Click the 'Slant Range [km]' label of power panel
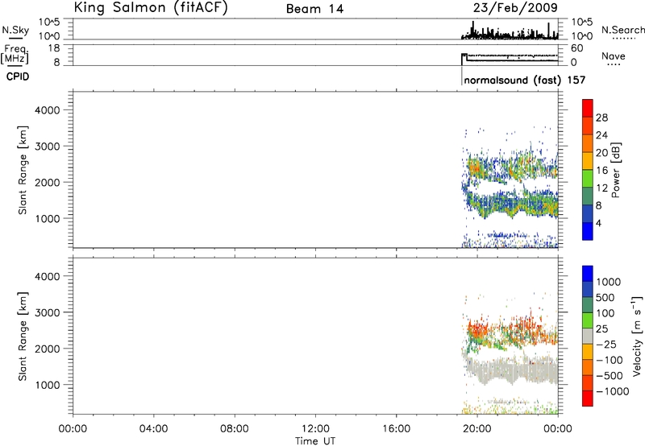The height and width of the screenshot is (446, 645). tap(23, 170)
